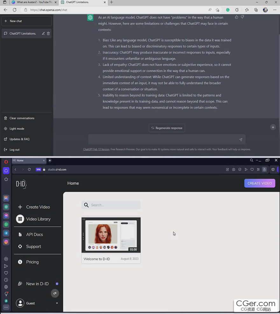The height and width of the screenshot is (314, 280).
Task: Toggle the Opera VPN badge
Action: pos(38,169)
